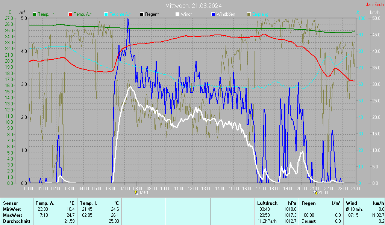Click the 'Gesamt:' rain total label

[309, 221]
